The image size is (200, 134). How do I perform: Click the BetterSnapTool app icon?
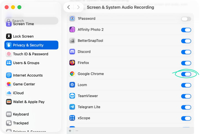click(x=72, y=41)
